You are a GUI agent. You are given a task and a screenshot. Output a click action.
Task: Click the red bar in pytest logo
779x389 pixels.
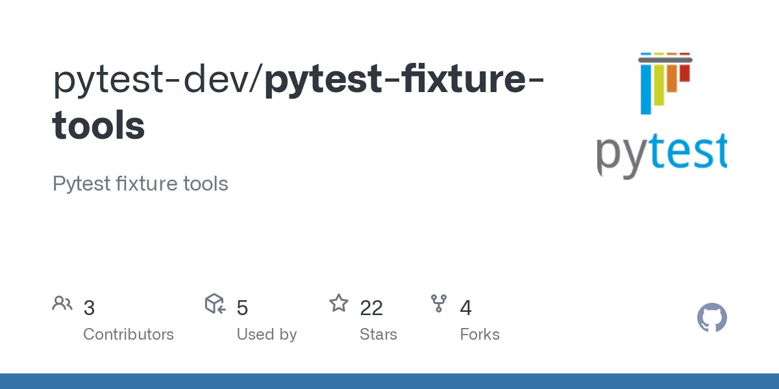pos(684,73)
